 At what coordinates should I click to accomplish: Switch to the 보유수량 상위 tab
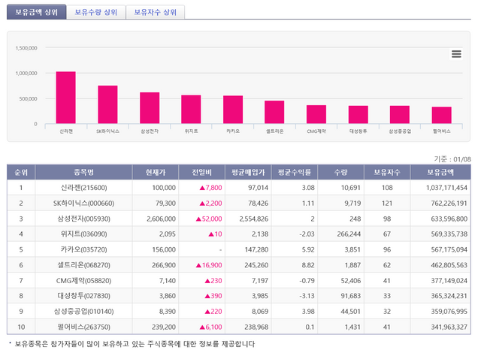coord(96,12)
